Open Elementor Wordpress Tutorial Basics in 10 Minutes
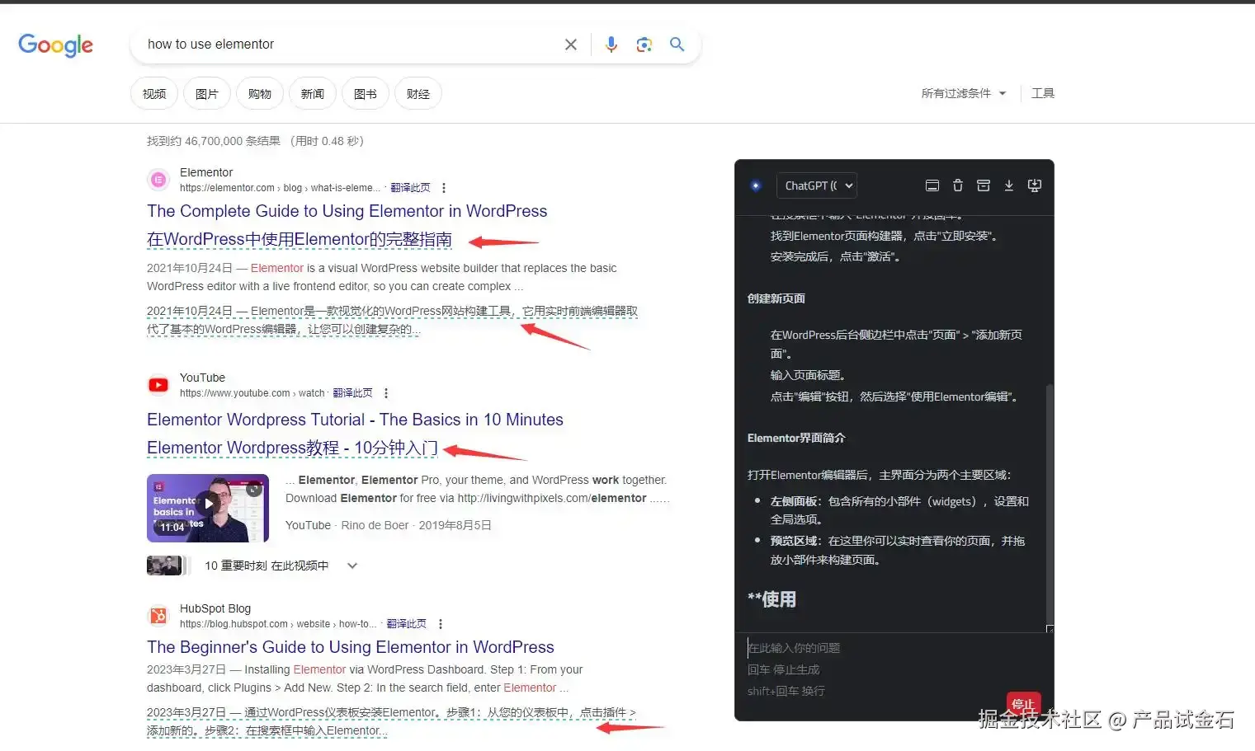Screen dimensions: 1255x751 pos(355,420)
